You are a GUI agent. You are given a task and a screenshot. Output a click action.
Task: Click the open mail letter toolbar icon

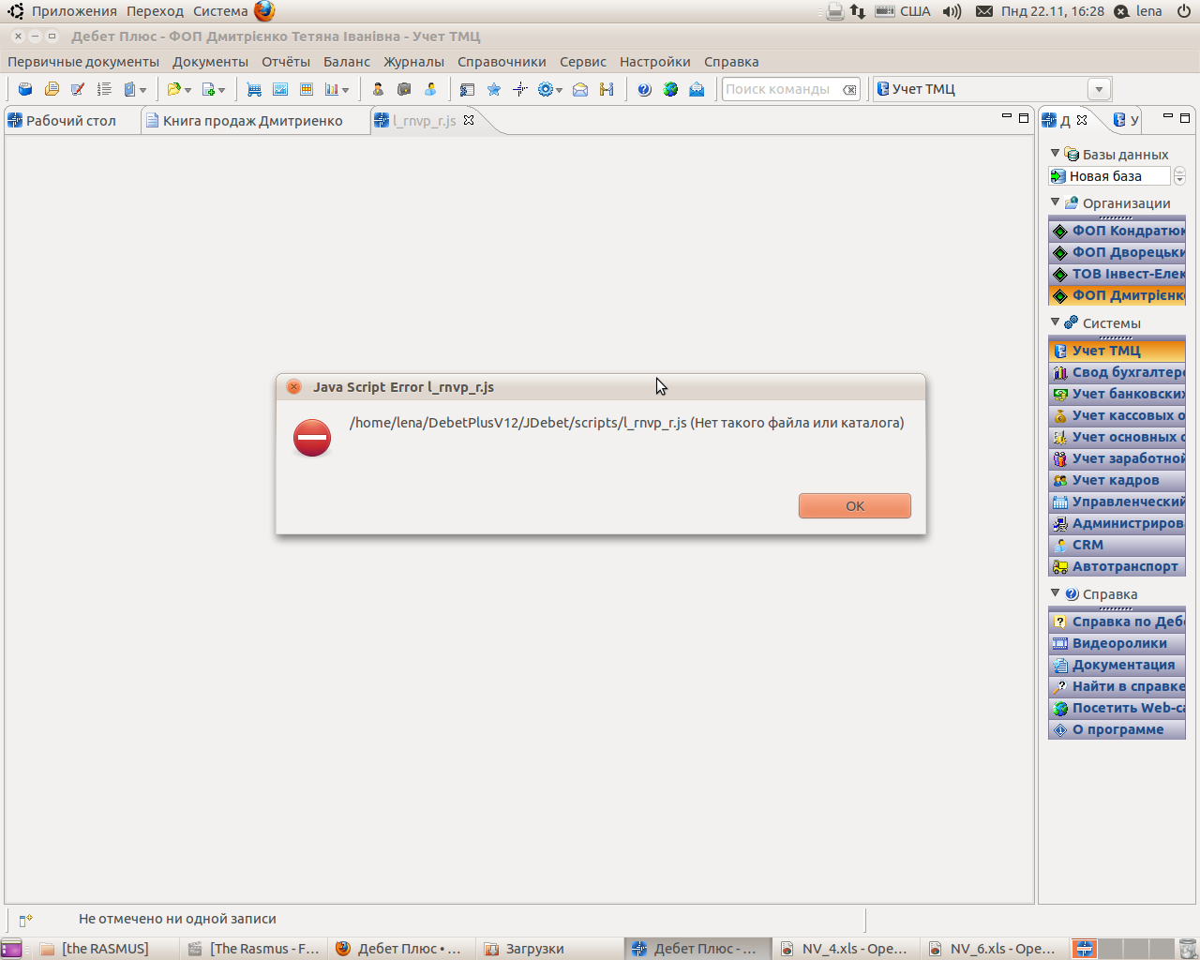[697, 89]
